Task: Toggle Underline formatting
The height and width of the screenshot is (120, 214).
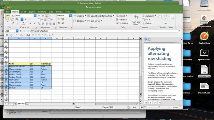Action: tap(17, 23)
